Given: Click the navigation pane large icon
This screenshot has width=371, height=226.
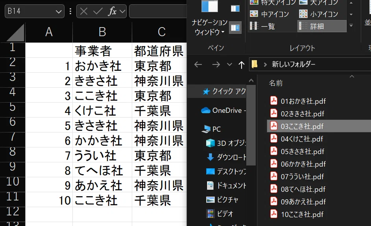Looking at the screenshot, I should 210,6.
